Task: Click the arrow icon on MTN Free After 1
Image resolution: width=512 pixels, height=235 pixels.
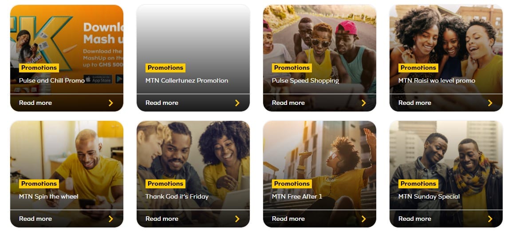Action: 363,219
